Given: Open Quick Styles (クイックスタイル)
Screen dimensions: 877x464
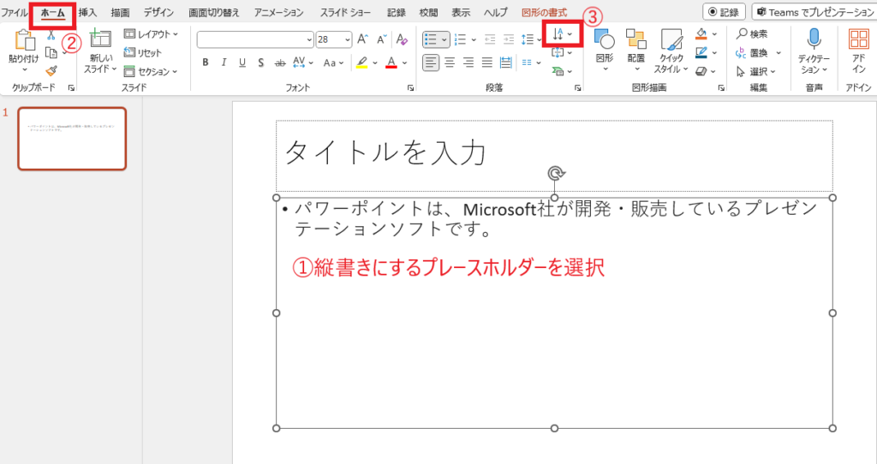Looking at the screenshot, I should (671, 51).
